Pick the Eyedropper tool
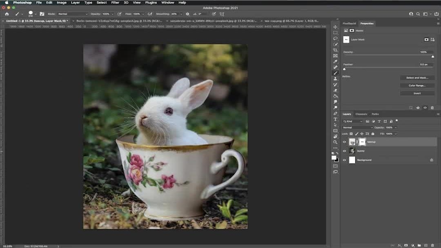The height and width of the screenshot is (248, 441). pyautogui.click(x=335, y=61)
